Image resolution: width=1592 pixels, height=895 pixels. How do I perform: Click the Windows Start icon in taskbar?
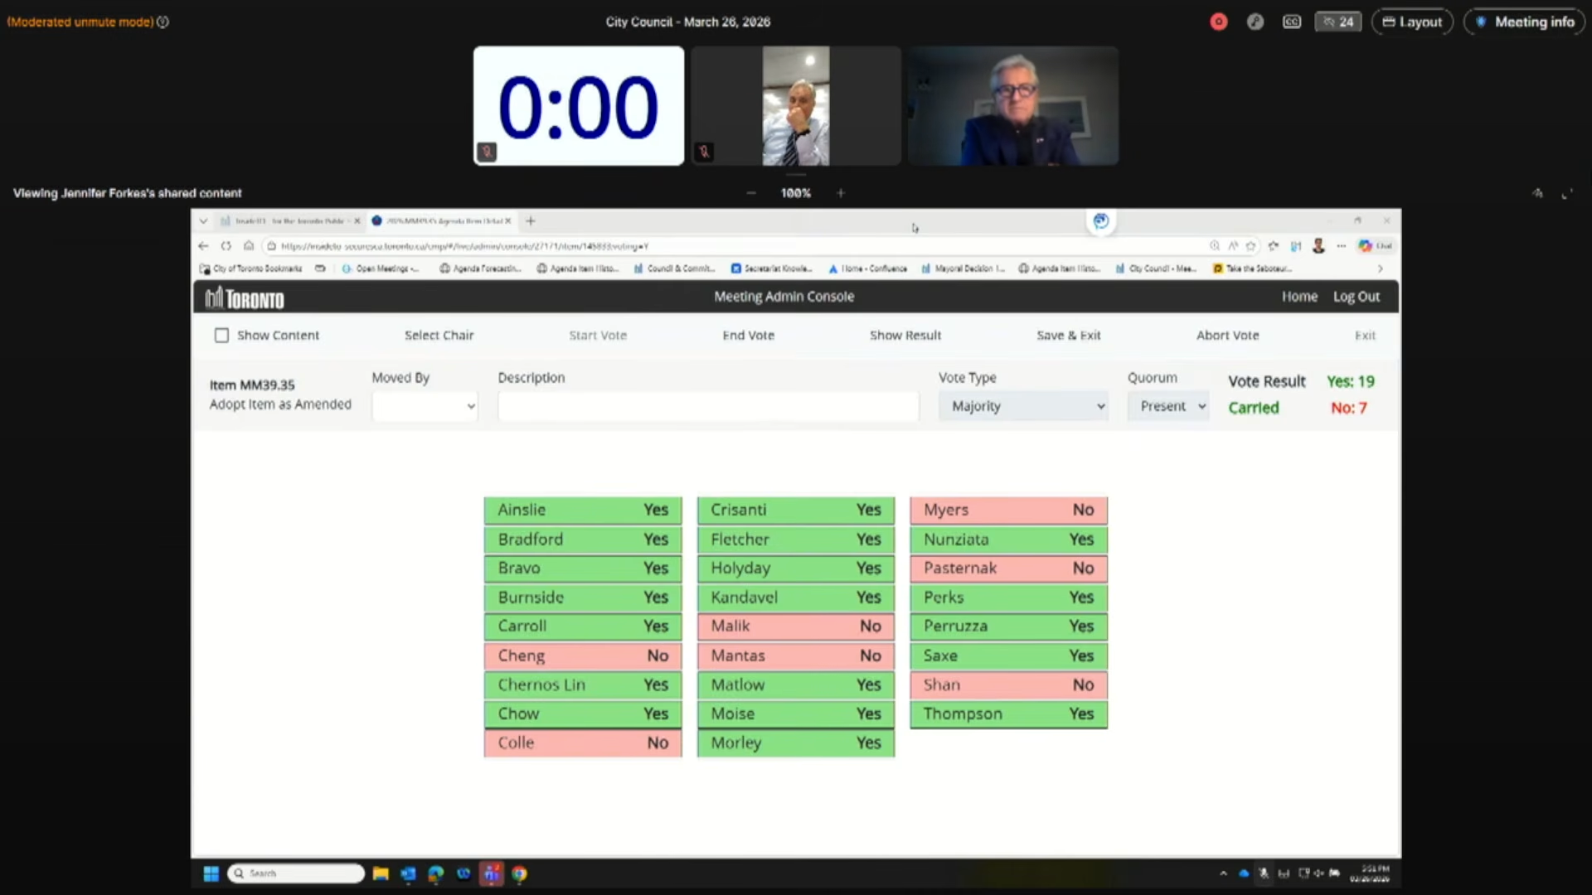tap(211, 873)
